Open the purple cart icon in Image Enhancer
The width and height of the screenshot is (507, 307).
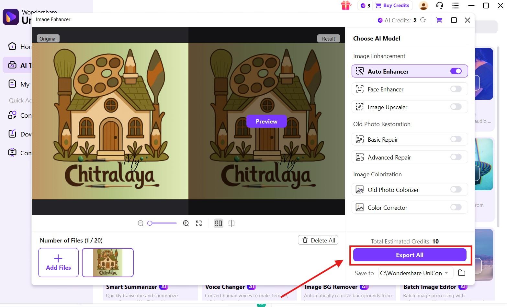(439, 20)
